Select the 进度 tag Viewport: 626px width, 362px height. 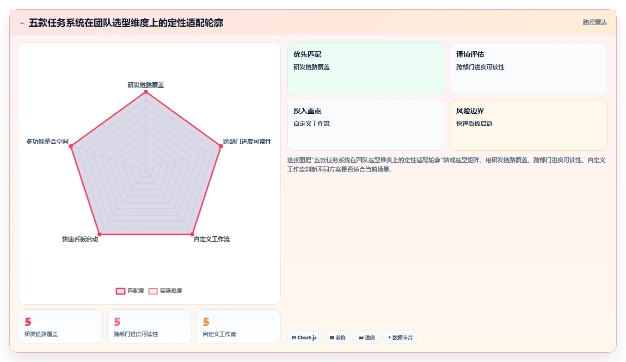pyautogui.click(x=367, y=337)
